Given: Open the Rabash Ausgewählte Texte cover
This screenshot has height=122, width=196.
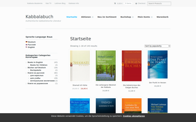Looking at the screenshot, I should click(106, 105).
